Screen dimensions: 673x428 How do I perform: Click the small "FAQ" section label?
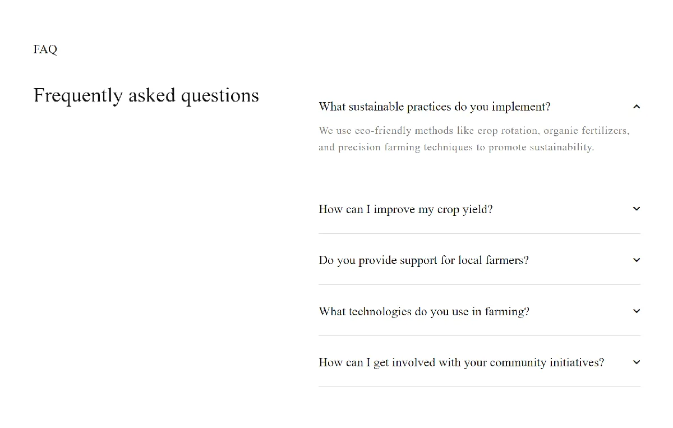pos(45,49)
